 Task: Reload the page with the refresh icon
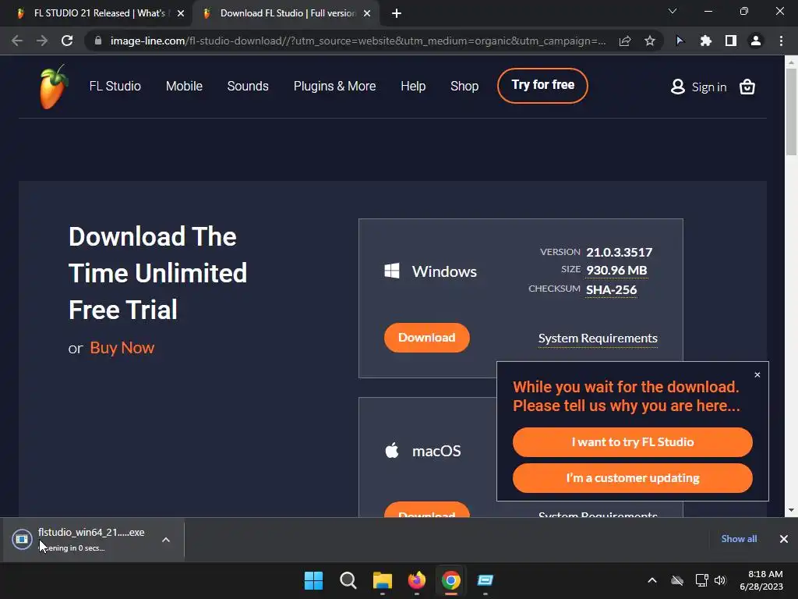click(67, 41)
